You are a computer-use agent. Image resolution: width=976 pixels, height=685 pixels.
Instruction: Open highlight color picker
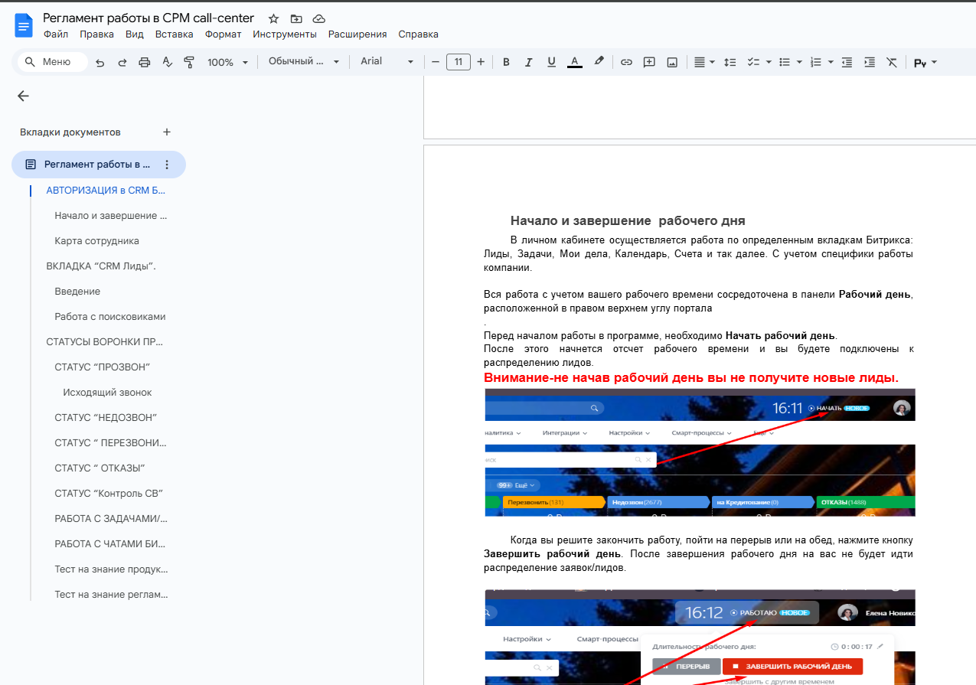(x=599, y=62)
